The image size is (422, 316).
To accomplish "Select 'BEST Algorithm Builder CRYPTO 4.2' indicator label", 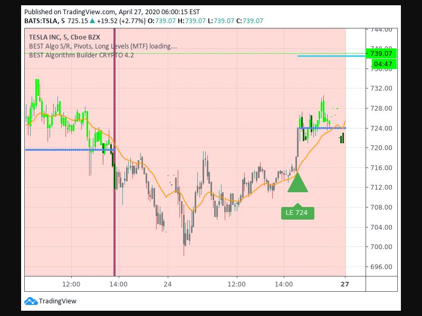I will pyautogui.click(x=81, y=55).
